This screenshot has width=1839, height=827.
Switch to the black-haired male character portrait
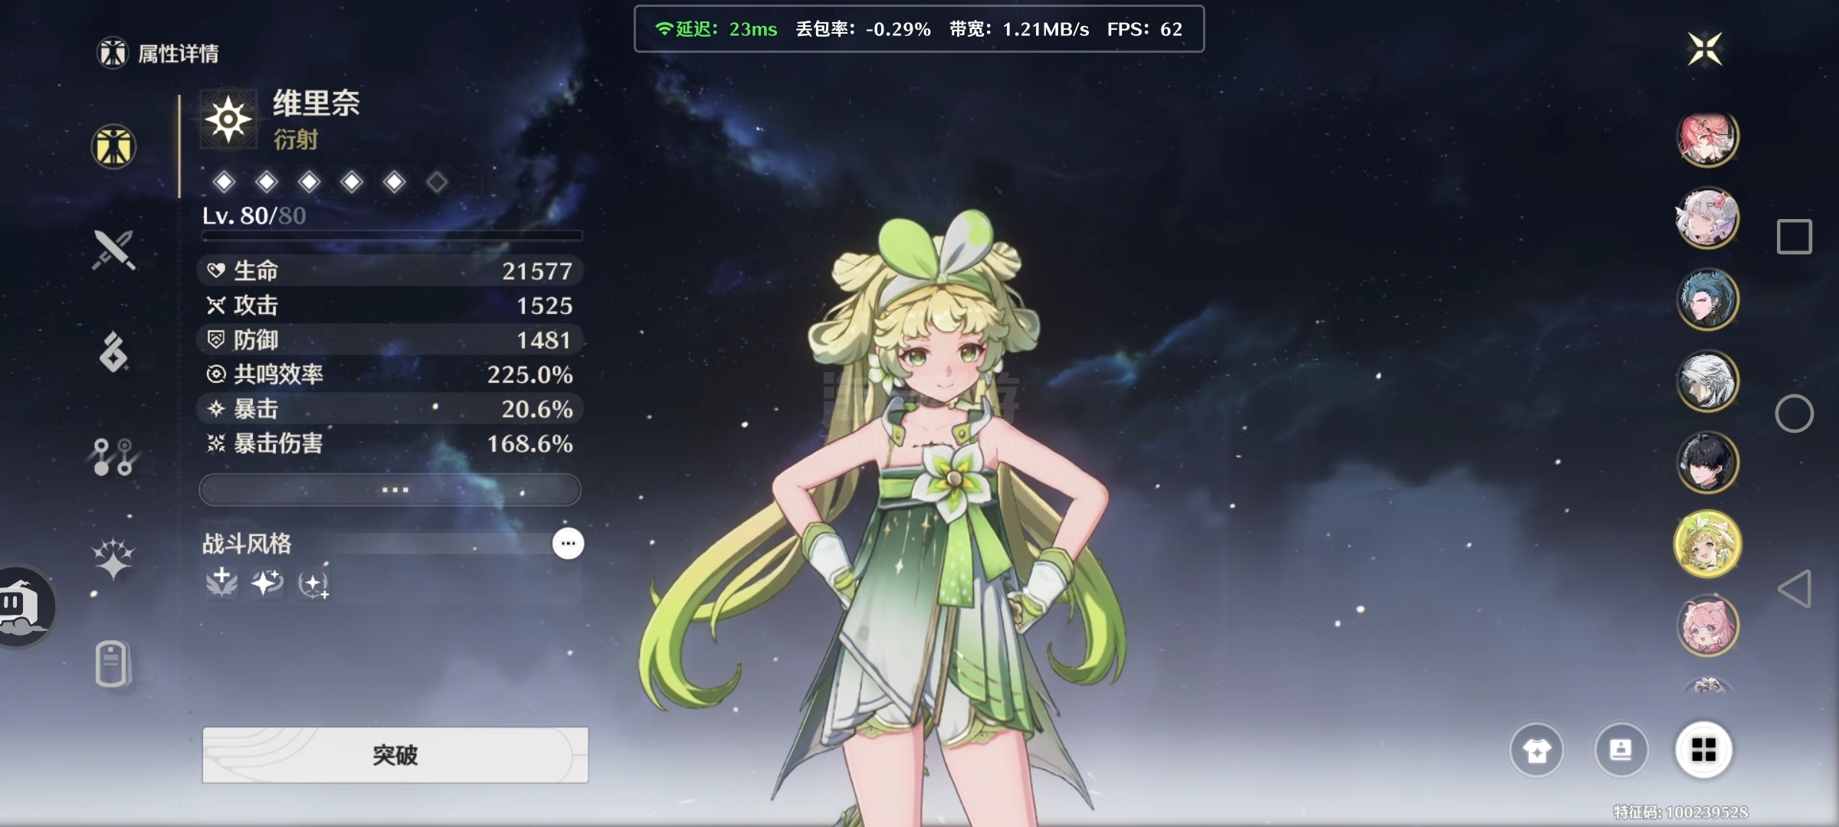1707,463
